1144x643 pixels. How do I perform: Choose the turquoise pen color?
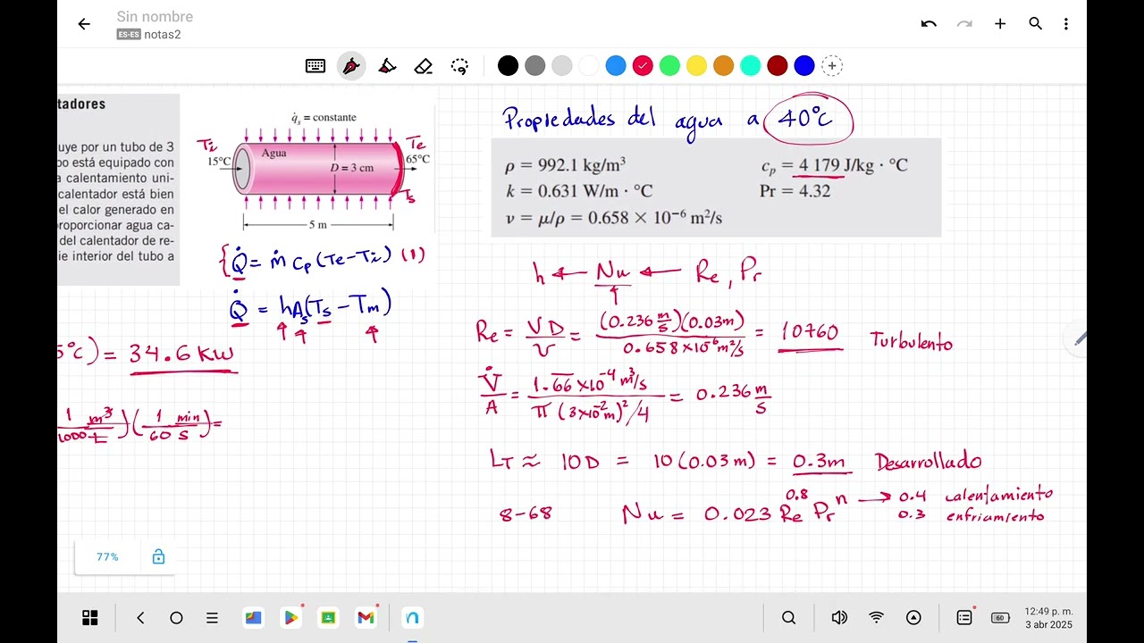(x=751, y=65)
